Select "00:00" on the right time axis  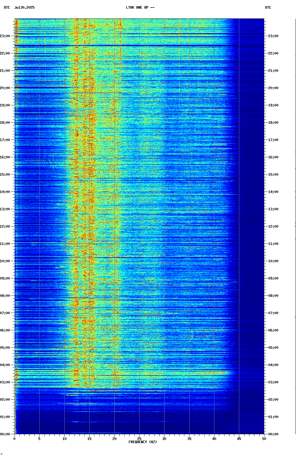273,434
